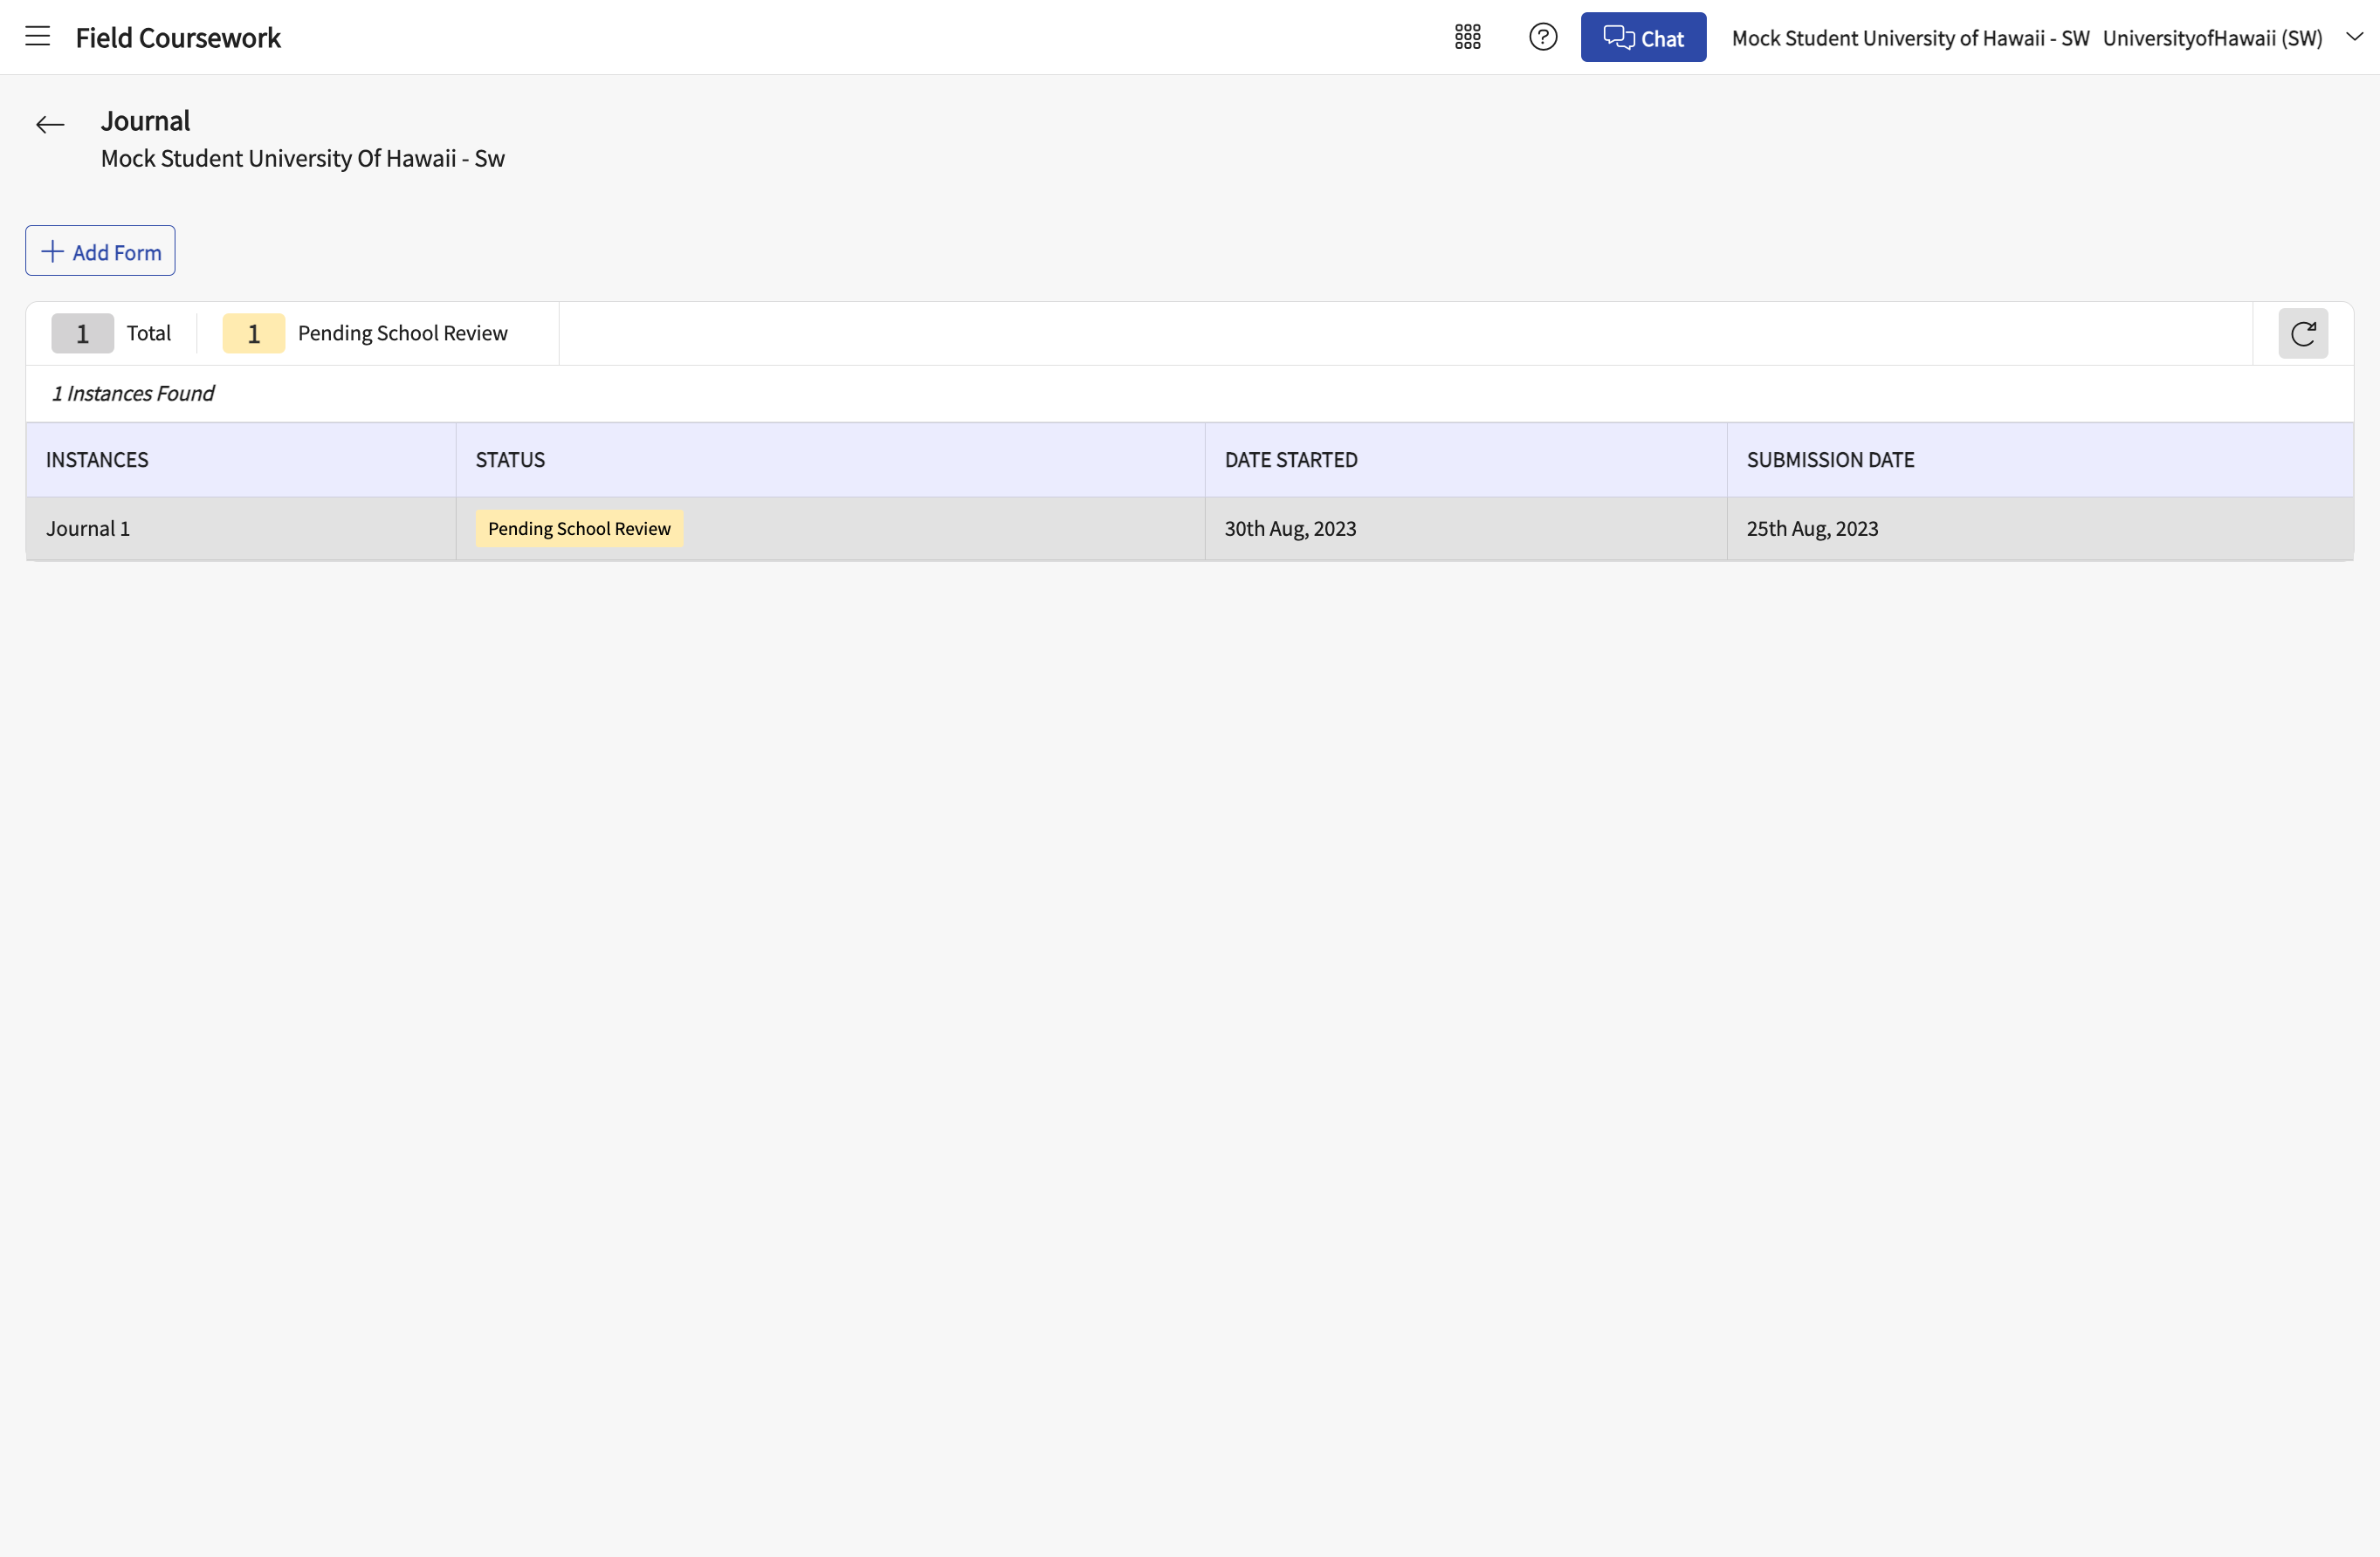The width and height of the screenshot is (2380, 1557).
Task: Open the help question mark icon
Action: 1543,37
